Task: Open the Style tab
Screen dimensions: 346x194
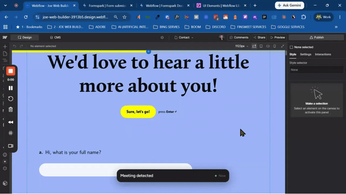Action: [293, 54]
